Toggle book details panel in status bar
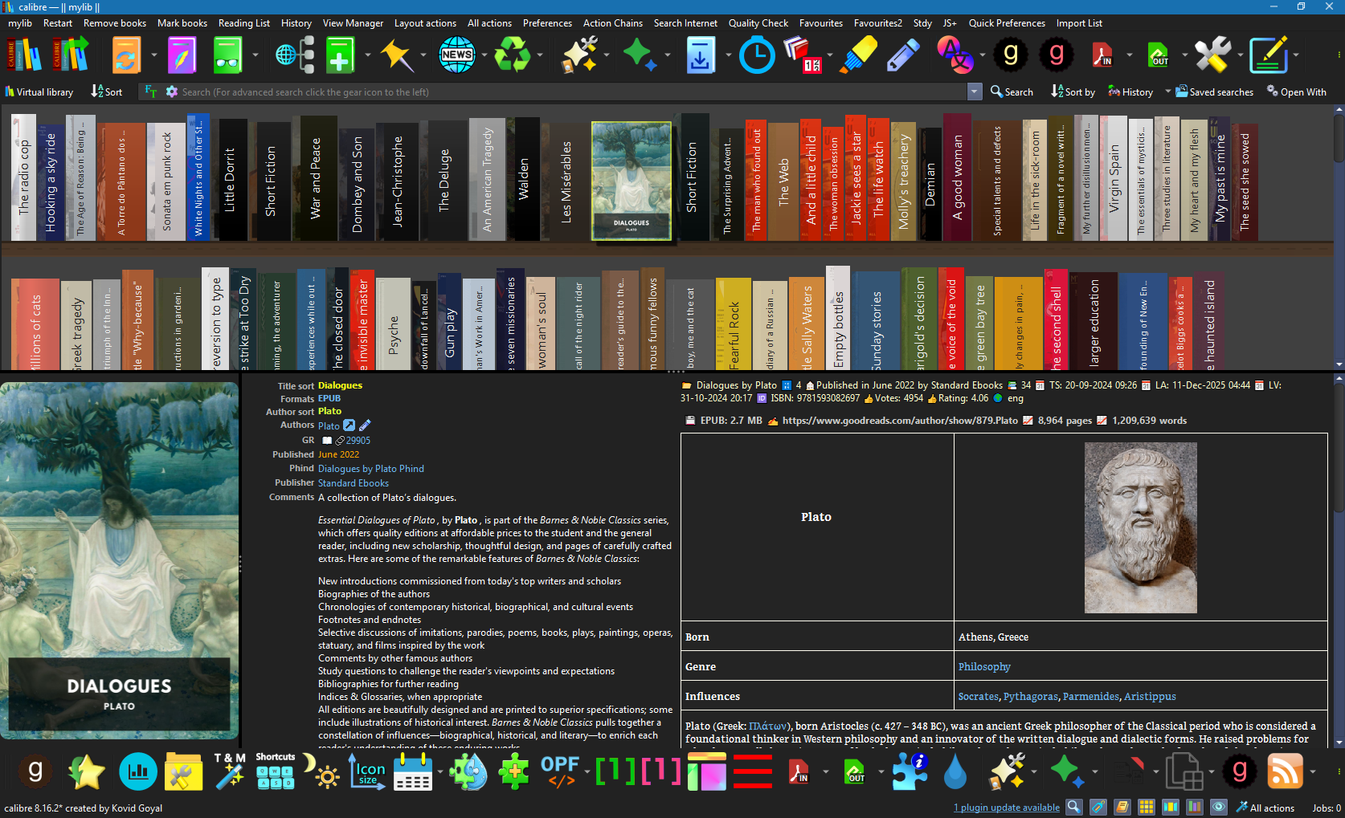 pyautogui.click(x=1122, y=807)
